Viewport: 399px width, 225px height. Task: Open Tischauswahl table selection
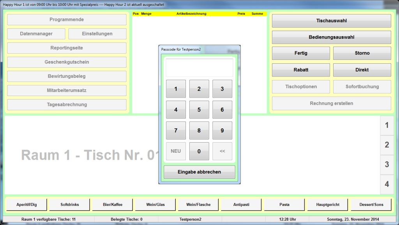click(x=331, y=21)
